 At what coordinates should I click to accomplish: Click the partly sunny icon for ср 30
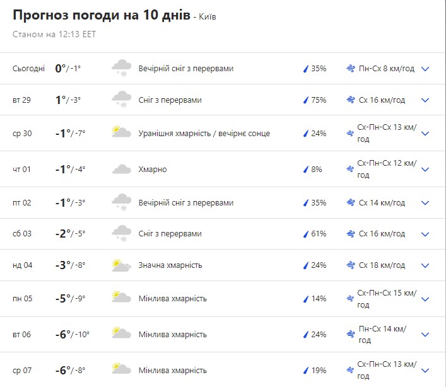click(121, 133)
